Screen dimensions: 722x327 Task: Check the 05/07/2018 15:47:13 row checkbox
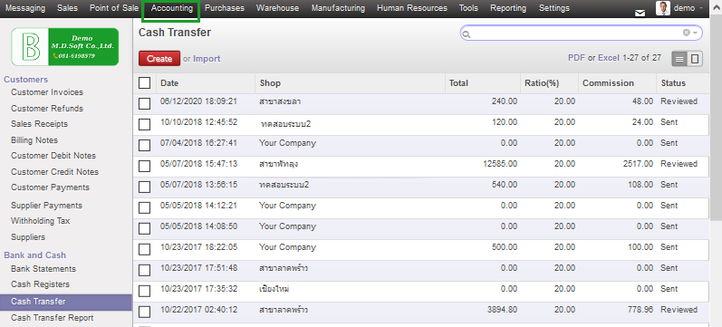tap(145, 166)
